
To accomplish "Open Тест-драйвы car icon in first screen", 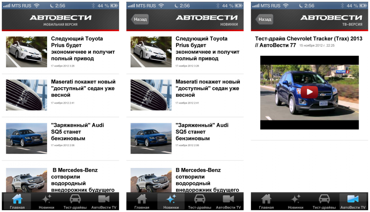I will (75, 199).
